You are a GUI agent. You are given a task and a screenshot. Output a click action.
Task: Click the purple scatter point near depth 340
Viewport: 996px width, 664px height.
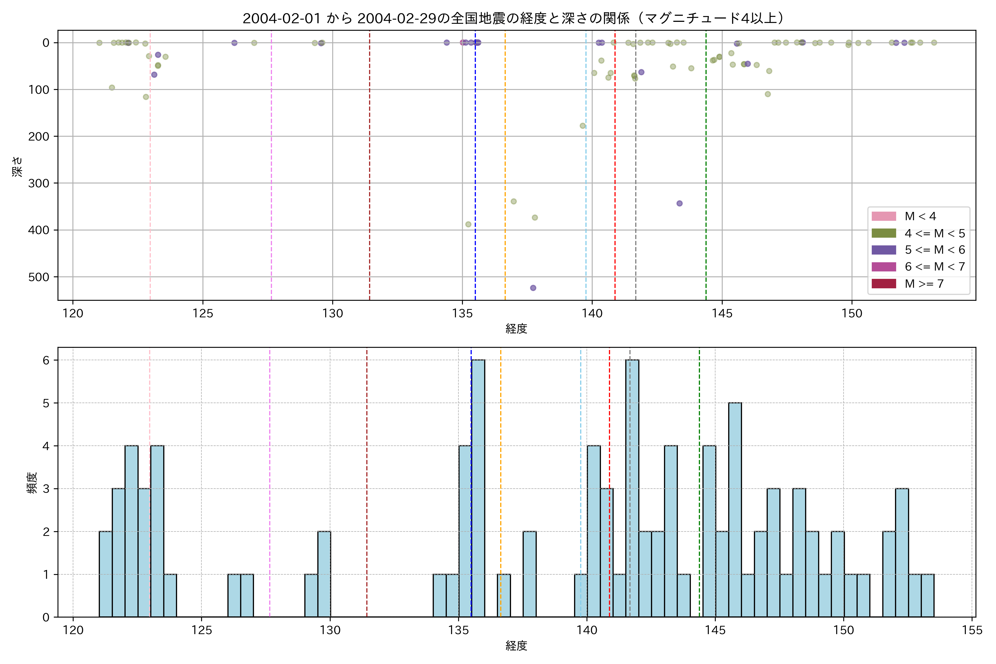point(679,203)
